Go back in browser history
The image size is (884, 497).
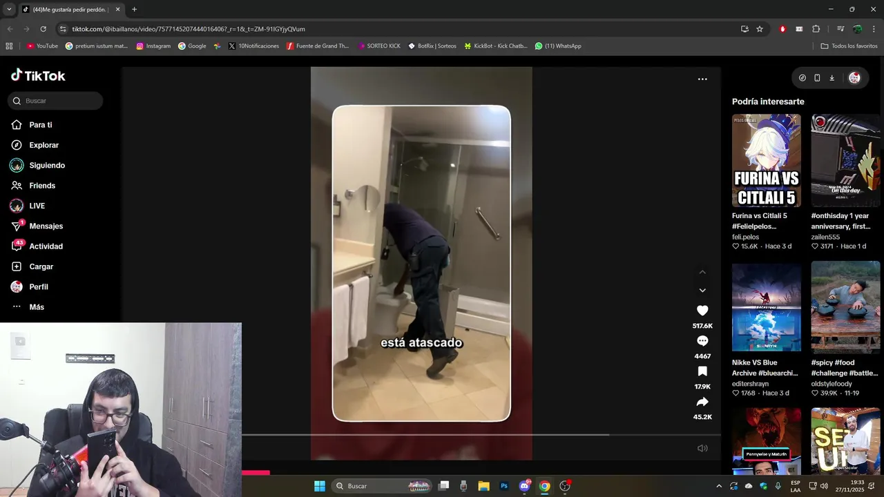pyautogui.click(x=10, y=29)
